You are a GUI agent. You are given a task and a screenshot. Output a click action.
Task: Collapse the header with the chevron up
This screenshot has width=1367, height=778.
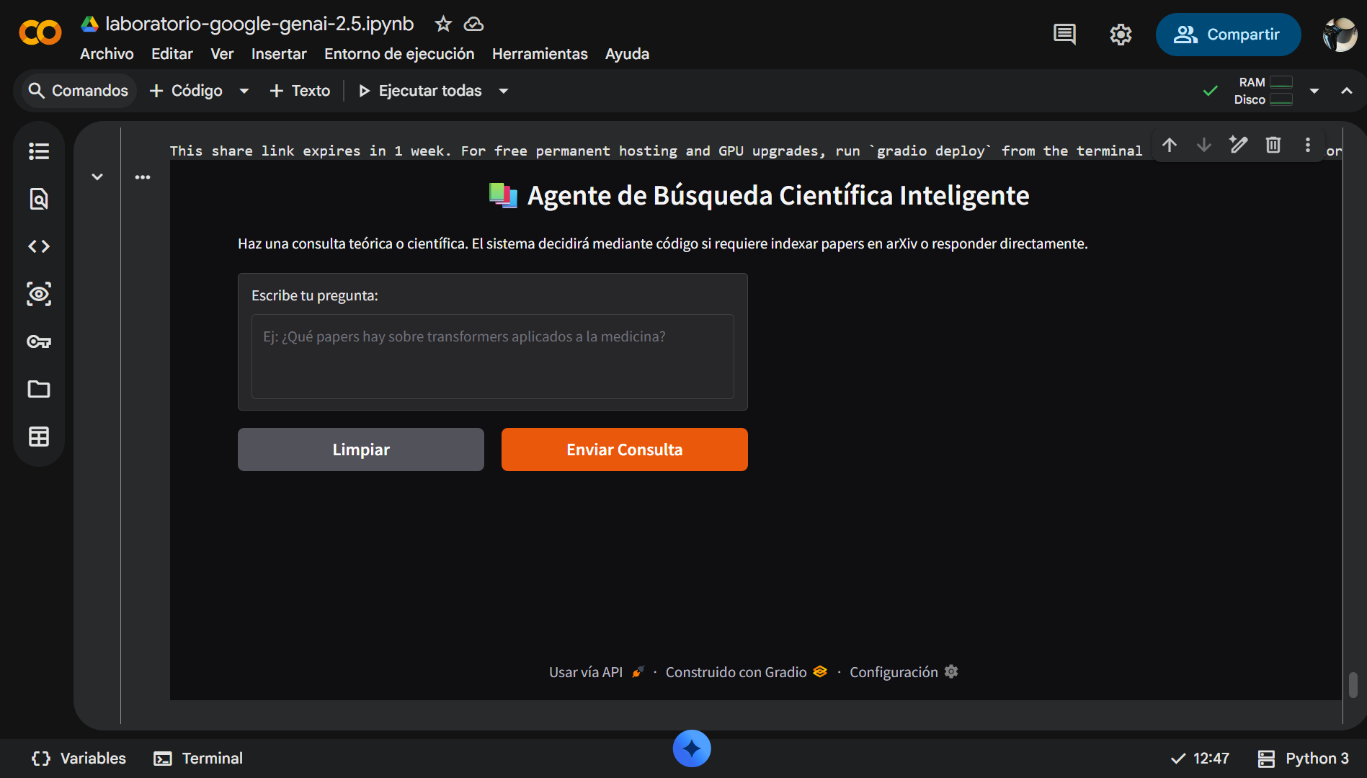click(1347, 91)
